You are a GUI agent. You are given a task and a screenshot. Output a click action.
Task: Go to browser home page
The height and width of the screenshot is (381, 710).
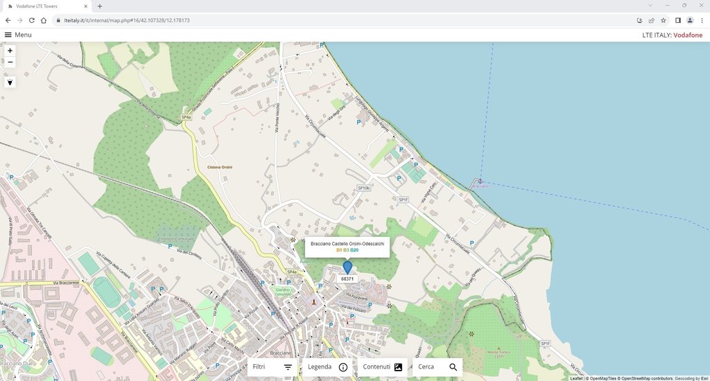(44, 20)
